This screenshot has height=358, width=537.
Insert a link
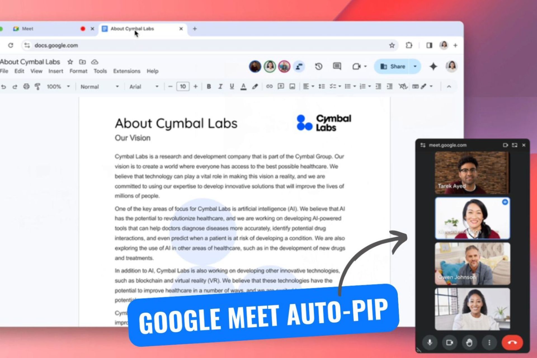[x=269, y=86]
